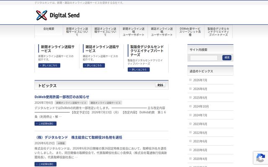Click 詳しくはこちら under 製版会デジタルセンド card
Viewport: 268px width, 167px height.
[139, 70]
